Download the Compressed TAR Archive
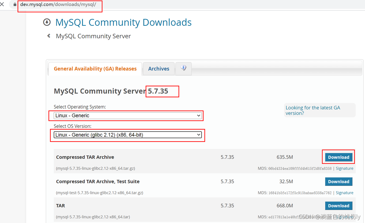This screenshot has height=223, width=365. point(338,157)
